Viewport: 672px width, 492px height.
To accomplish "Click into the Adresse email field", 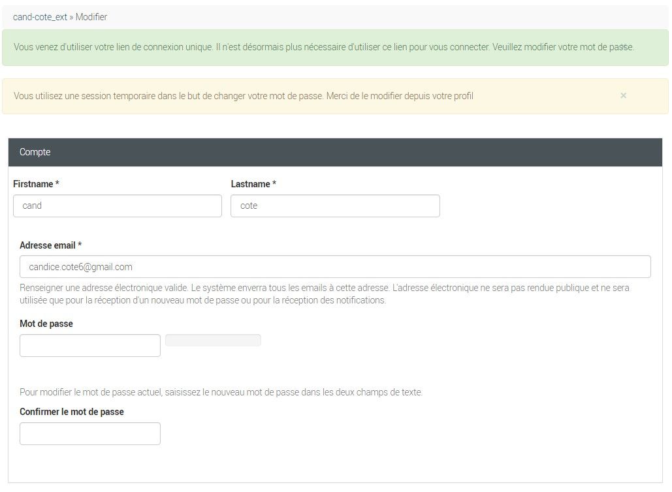I will [335, 266].
